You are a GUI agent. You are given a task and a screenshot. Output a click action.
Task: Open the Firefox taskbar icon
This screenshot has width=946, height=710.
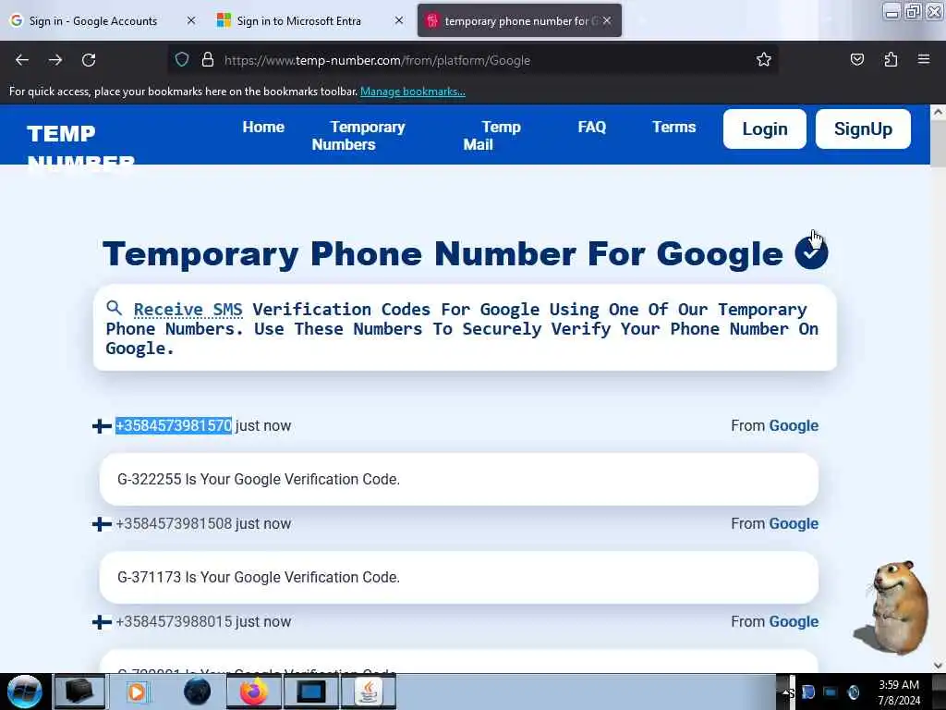(x=254, y=692)
